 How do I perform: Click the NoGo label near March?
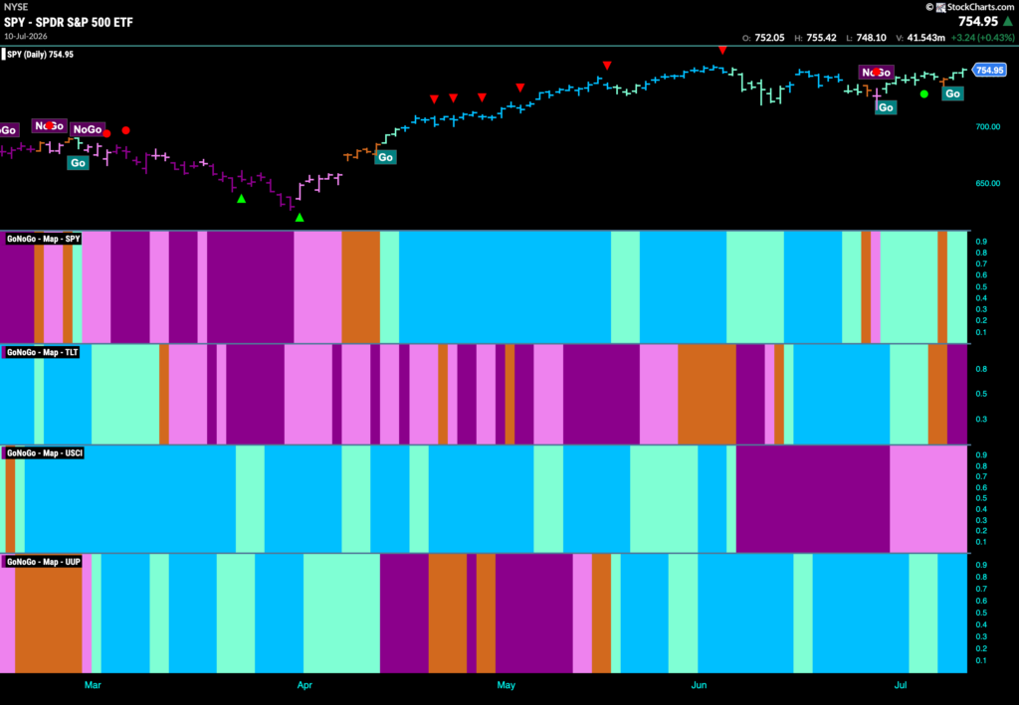click(88, 129)
